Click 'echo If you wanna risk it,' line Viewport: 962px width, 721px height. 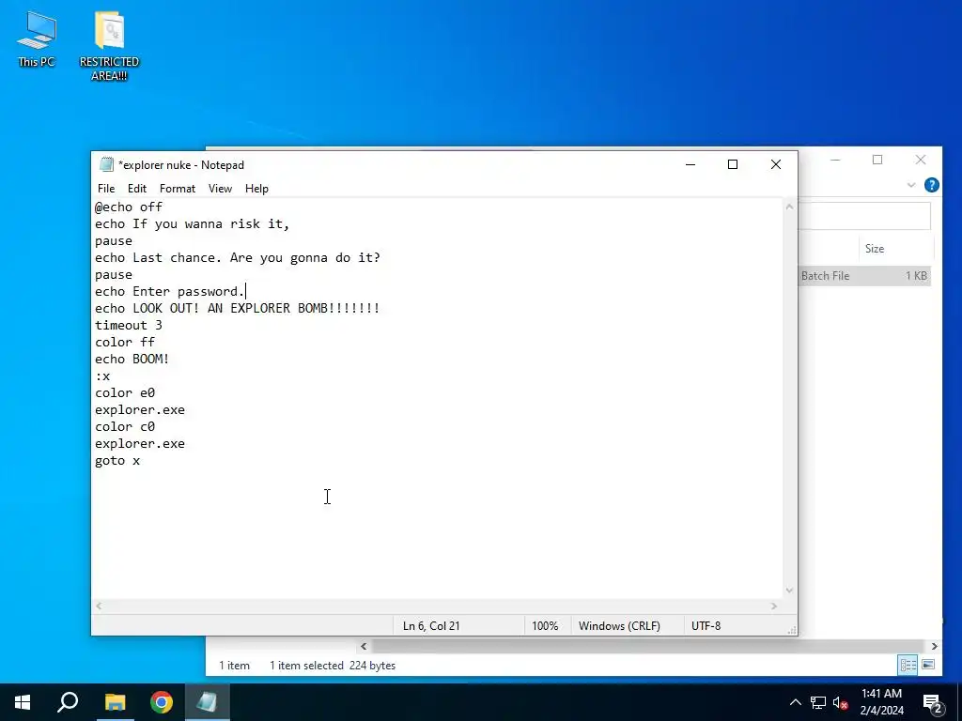click(192, 224)
